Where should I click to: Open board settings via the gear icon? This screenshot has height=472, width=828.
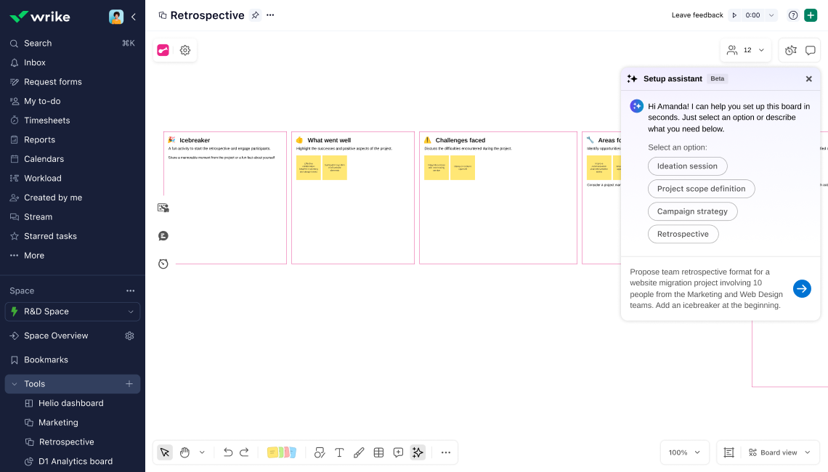[184, 50]
